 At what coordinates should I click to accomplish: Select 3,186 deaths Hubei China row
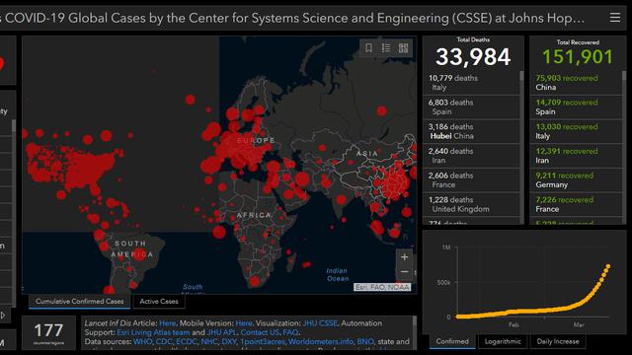coord(471,131)
